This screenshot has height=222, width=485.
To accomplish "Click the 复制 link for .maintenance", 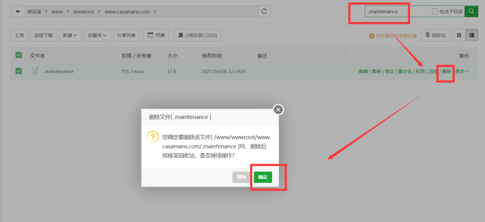I will (376, 71).
